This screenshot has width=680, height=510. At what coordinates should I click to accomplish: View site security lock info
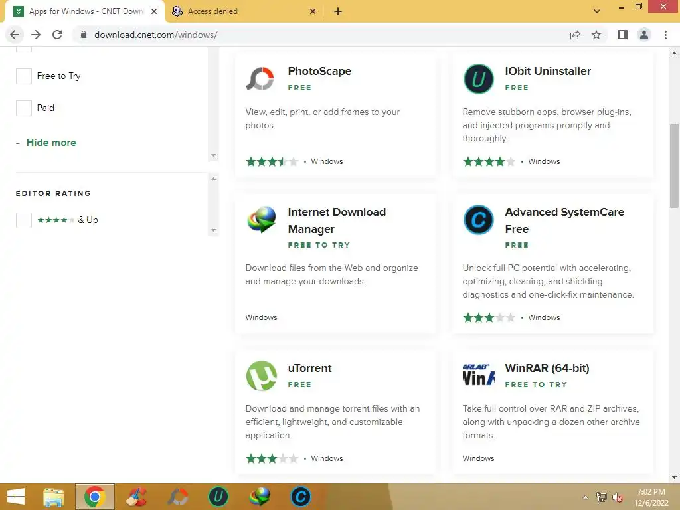click(x=83, y=35)
